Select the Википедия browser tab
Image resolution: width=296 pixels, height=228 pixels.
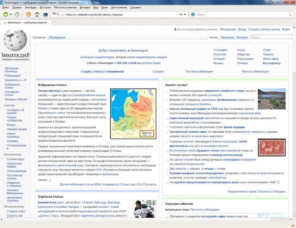pos(26,22)
